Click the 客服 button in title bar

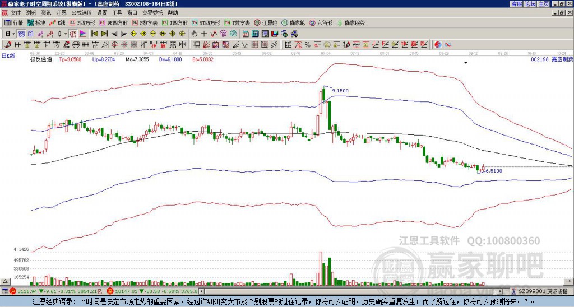tap(516, 4)
